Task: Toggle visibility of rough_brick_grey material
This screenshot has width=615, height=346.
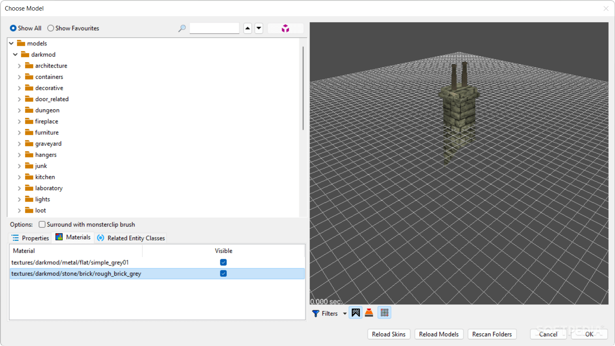Action: tap(223, 274)
